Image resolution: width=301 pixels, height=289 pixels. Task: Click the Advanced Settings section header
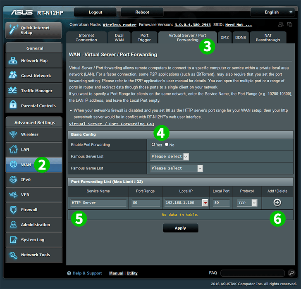pyautogui.click(x=34, y=122)
